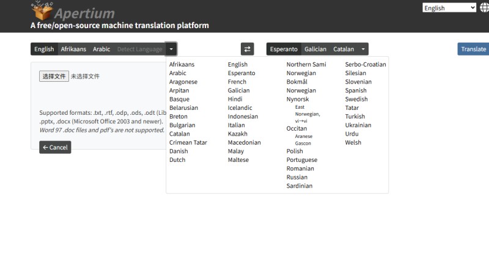Choose Slovenian from the language list
The height and width of the screenshot is (273, 489).
click(358, 82)
